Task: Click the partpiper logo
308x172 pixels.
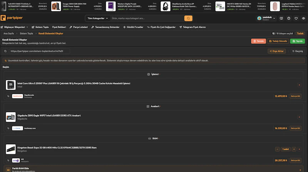Action: click(x=12, y=18)
